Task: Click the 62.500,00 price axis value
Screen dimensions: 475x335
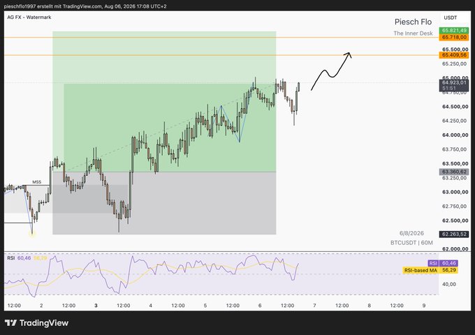Action: [455, 221]
